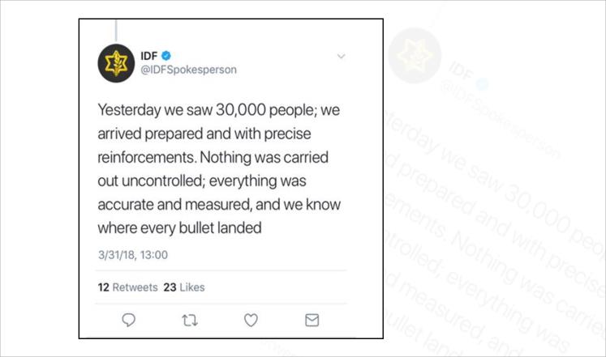This screenshot has width=606, height=357.
Task: Click the blue verified badge beside IDF
Action: (166, 56)
